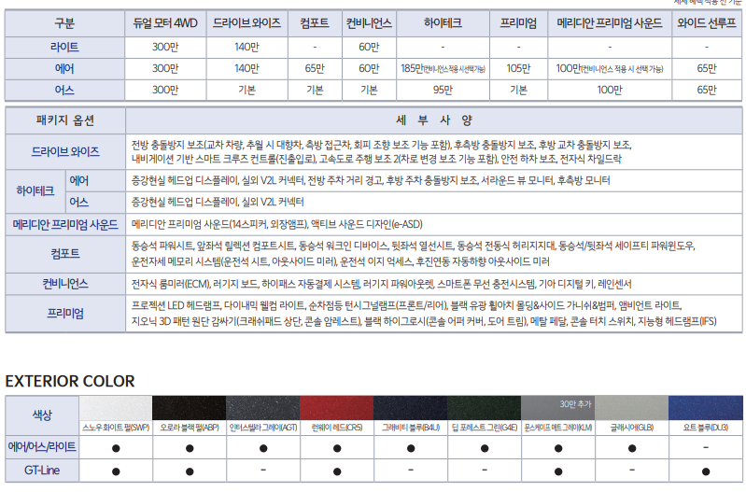Click the 패키지 옵션 header cell

coord(65,120)
